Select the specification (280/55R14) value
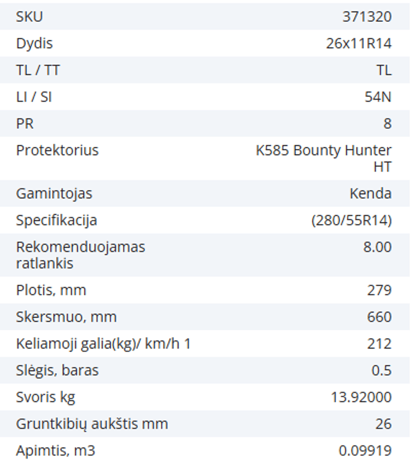Viewport: 420px width, 469px height. pyautogui.click(x=351, y=221)
